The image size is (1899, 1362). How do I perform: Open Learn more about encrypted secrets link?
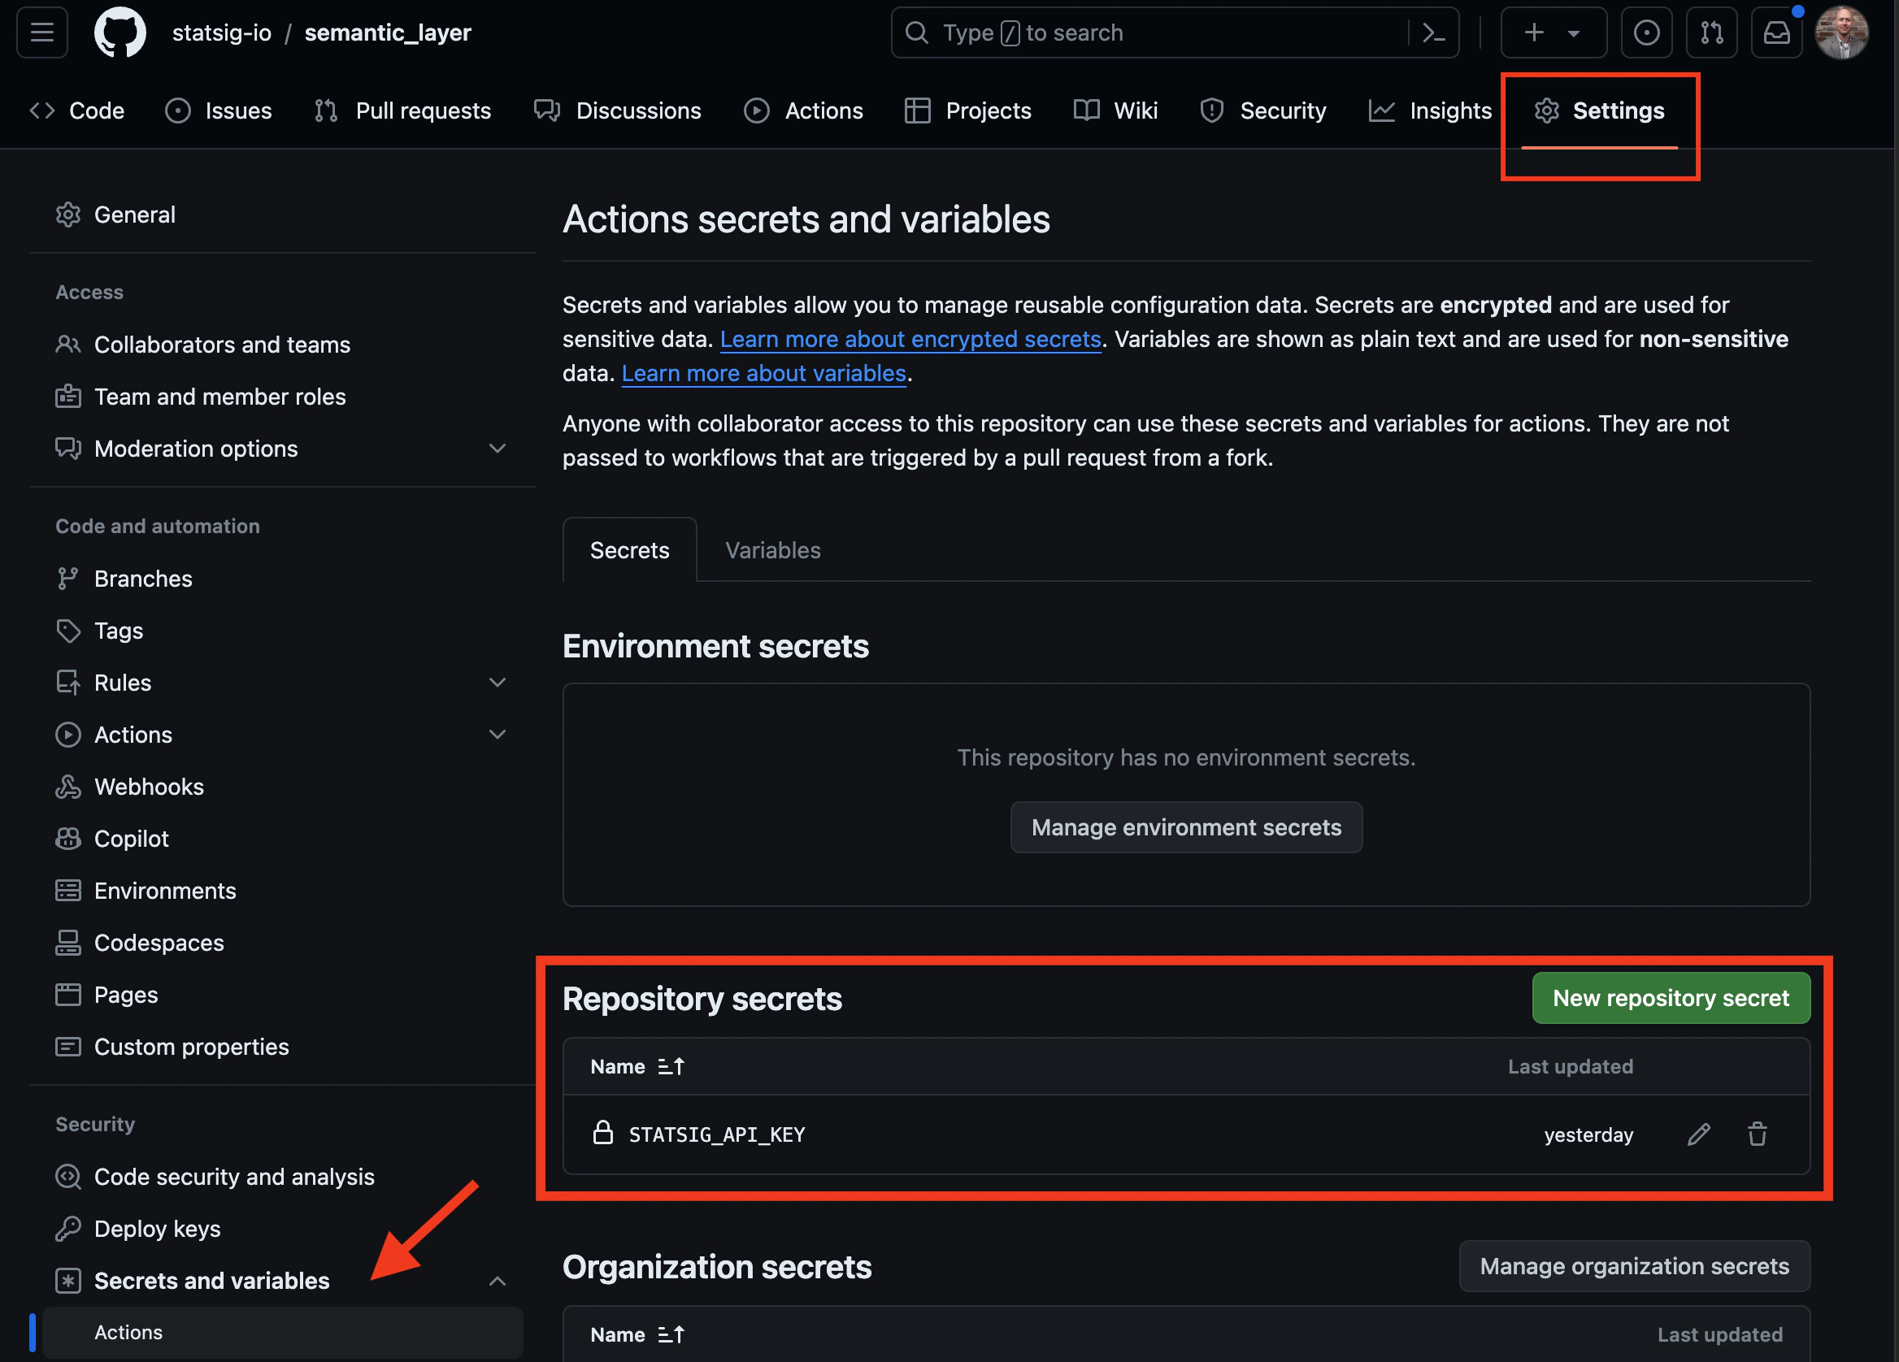point(910,339)
